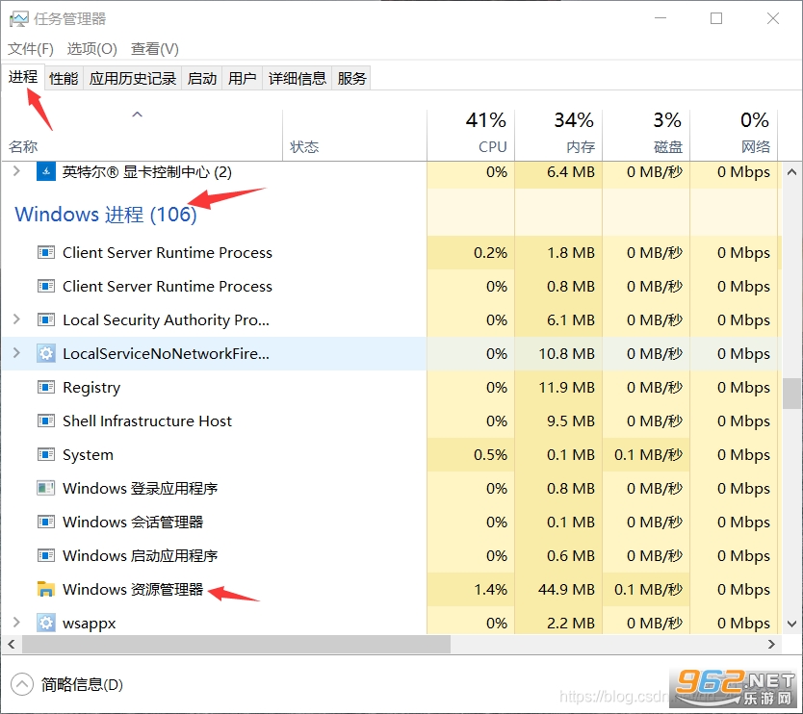
Task: Expand the wsappx process row
Action: [x=16, y=623]
